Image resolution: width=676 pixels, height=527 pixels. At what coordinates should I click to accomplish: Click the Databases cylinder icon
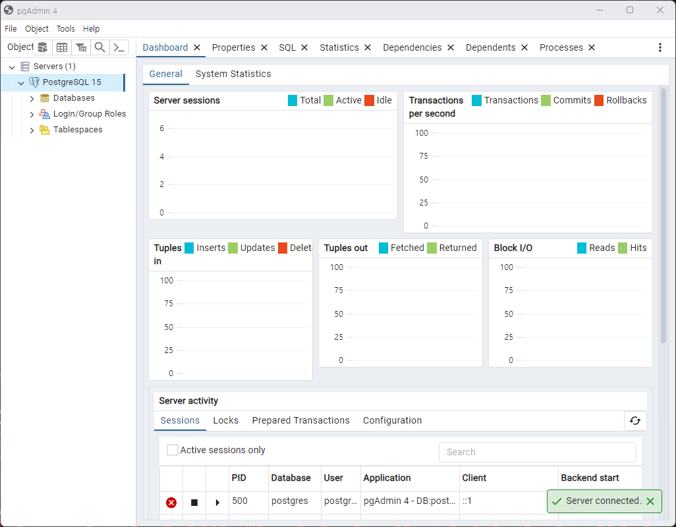tap(44, 98)
